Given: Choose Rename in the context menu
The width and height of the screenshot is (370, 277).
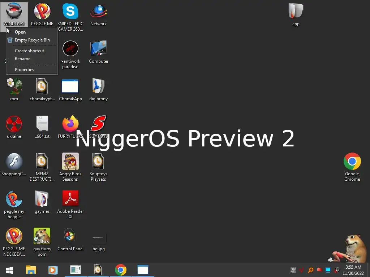Looking at the screenshot, I should pyautogui.click(x=32, y=59).
